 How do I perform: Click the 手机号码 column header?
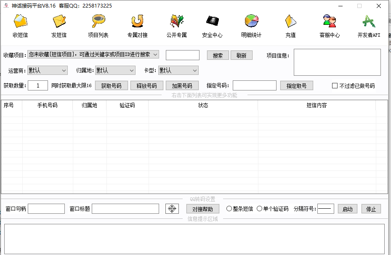48,105
